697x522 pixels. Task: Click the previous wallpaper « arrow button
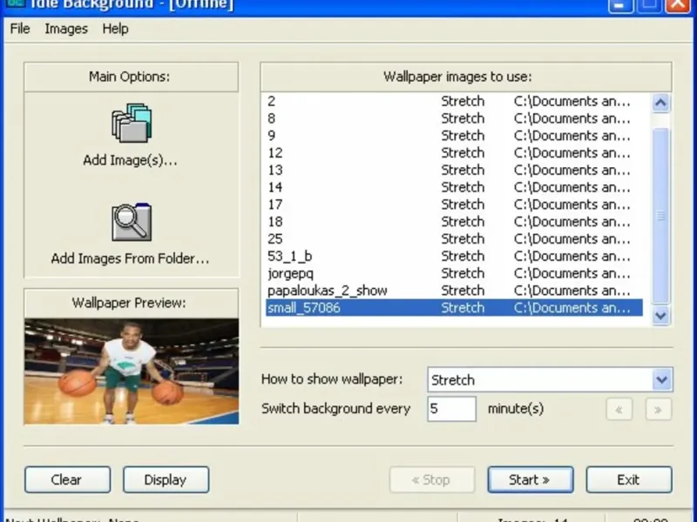[619, 409]
